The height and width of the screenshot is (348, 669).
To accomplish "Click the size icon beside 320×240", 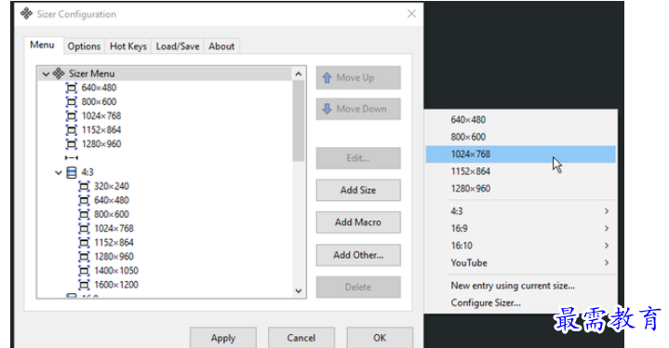I will [84, 186].
